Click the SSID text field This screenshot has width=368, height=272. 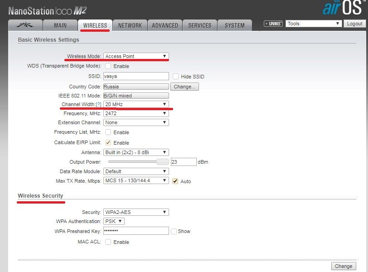[136, 77]
